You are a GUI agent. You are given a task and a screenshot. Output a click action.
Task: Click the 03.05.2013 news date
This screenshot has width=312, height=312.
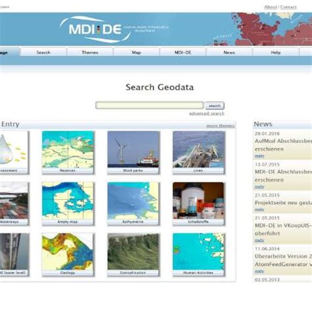click(267, 280)
